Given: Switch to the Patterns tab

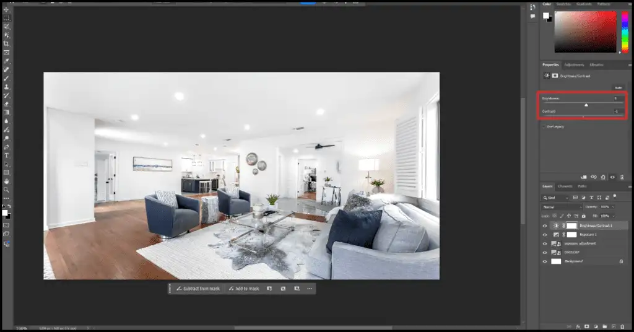Looking at the screenshot, I should 604,4.
